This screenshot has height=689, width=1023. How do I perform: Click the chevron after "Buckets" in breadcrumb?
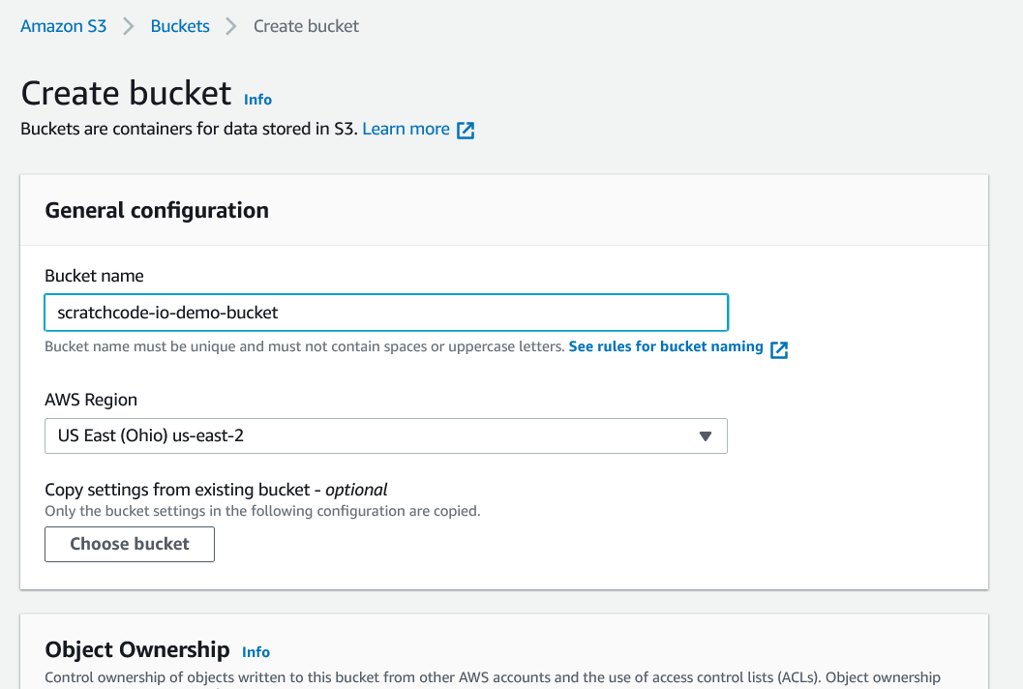[230, 26]
